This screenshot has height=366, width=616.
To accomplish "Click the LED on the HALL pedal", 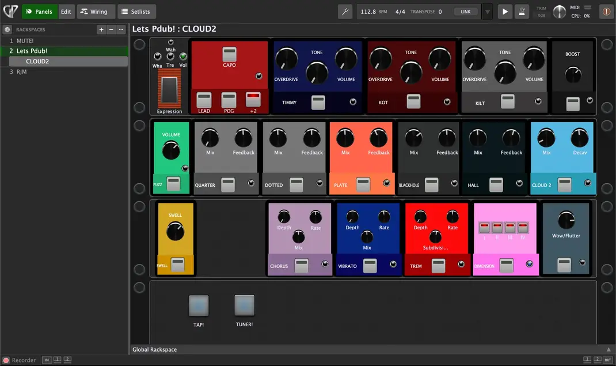I will click(519, 183).
